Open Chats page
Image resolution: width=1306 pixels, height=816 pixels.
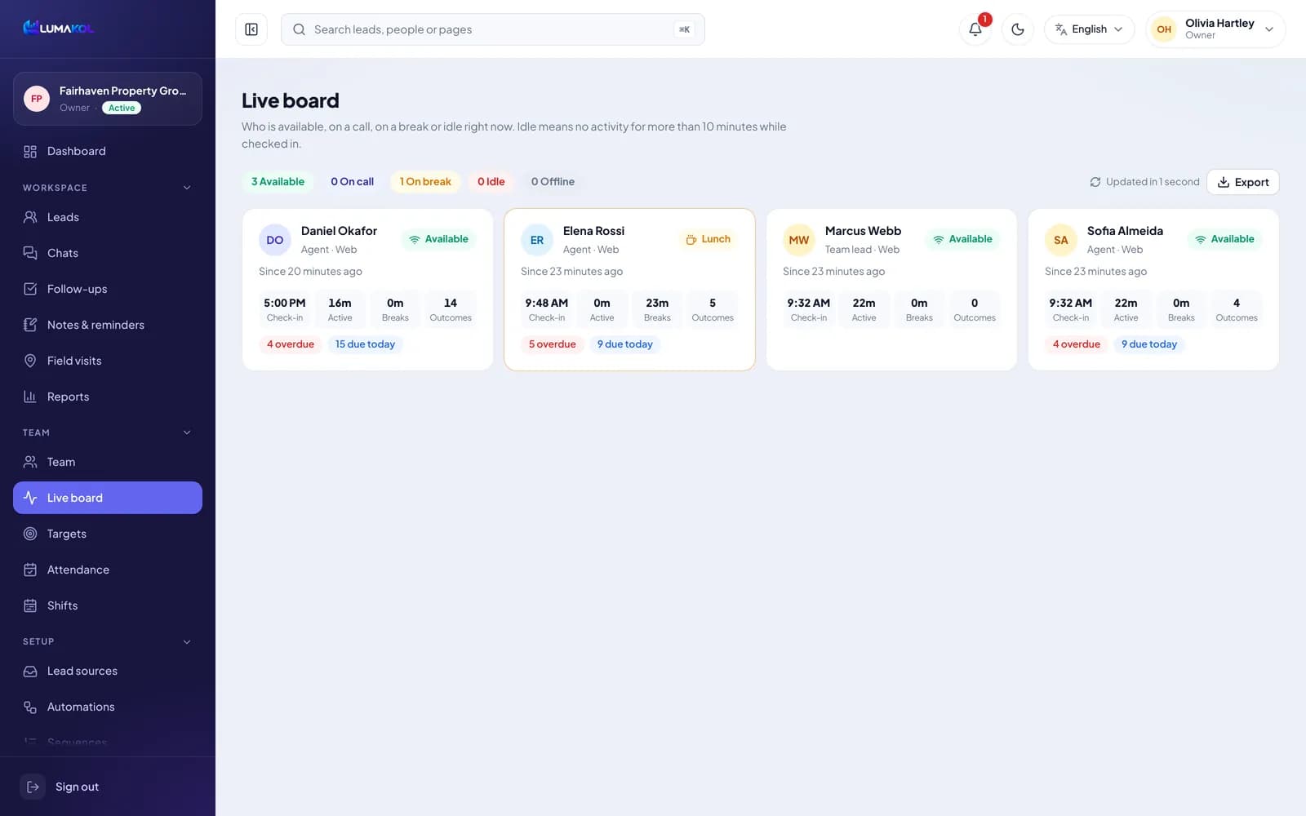point(108,253)
